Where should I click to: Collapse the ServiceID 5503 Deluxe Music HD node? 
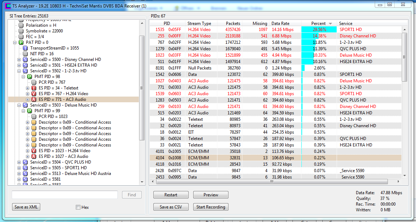pyautogui.click(x=19, y=105)
